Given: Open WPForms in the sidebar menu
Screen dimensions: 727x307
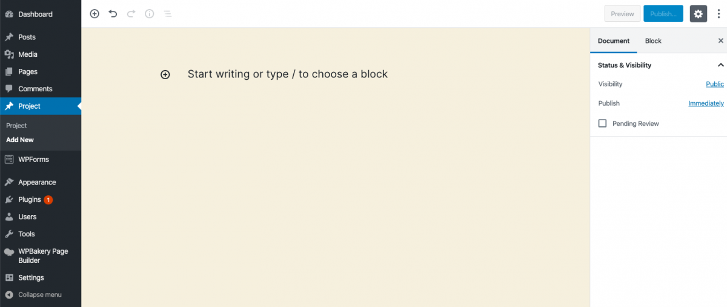Looking at the screenshot, I should pos(33,160).
